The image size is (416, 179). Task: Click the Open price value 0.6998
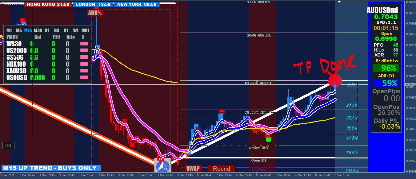click(x=386, y=39)
